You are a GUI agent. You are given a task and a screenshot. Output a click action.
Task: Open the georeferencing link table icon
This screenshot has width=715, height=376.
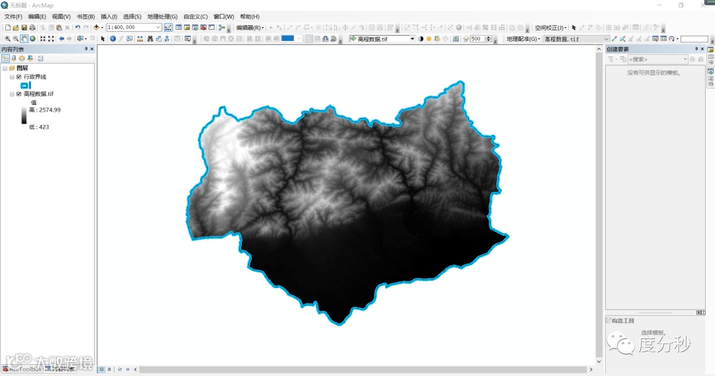click(663, 39)
